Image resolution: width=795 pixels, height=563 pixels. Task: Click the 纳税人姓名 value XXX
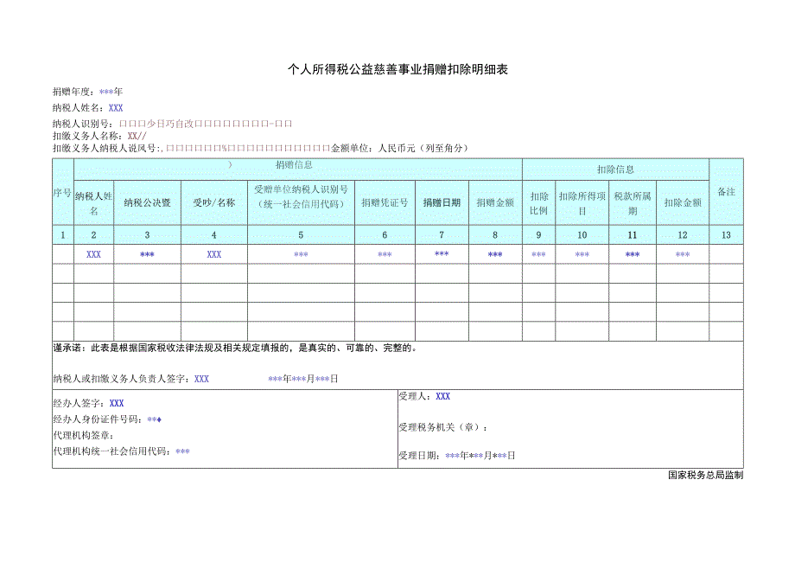click(117, 106)
